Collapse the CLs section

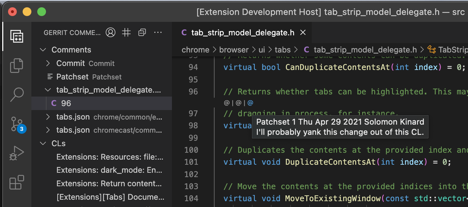tap(43, 144)
